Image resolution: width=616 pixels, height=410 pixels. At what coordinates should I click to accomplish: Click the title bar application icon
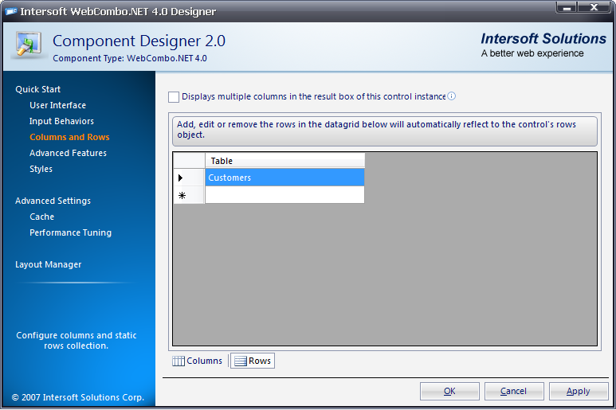[x=11, y=11]
